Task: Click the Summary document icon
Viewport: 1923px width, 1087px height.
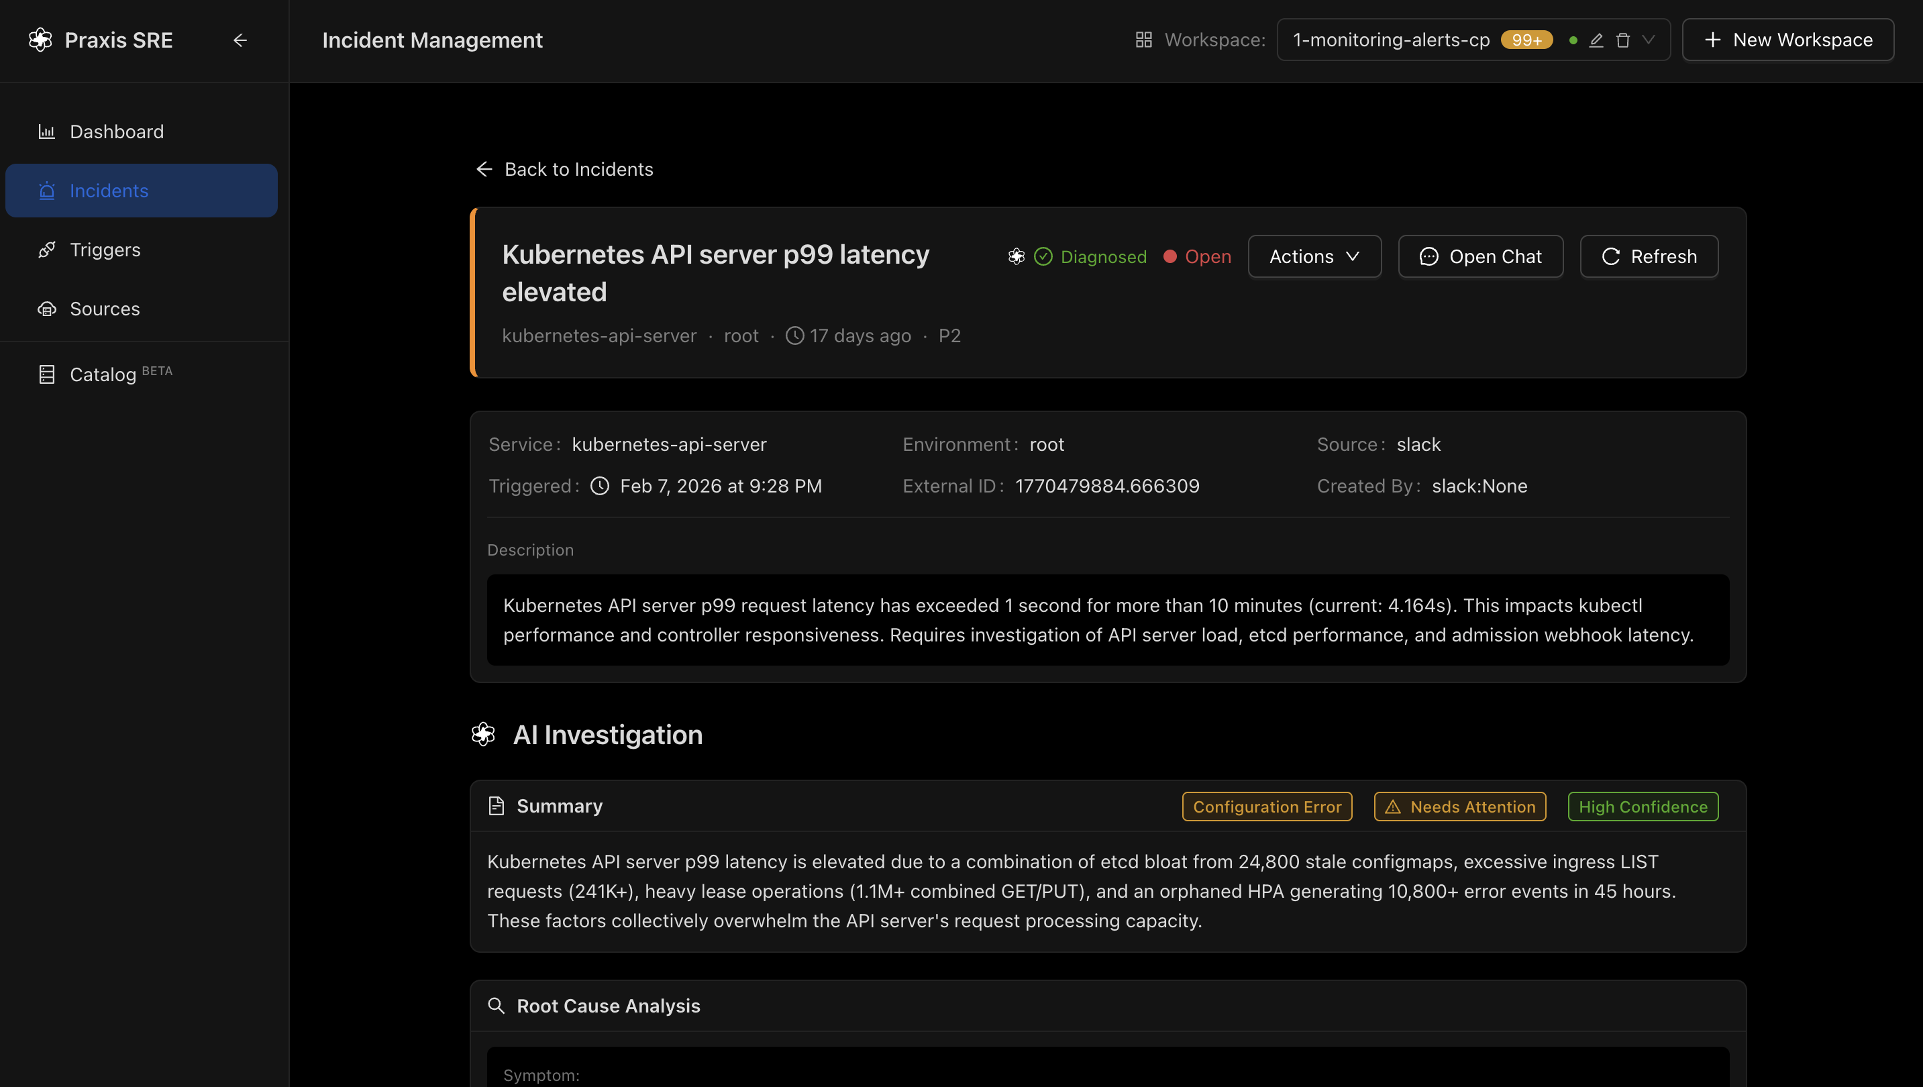Action: [x=496, y=807]
